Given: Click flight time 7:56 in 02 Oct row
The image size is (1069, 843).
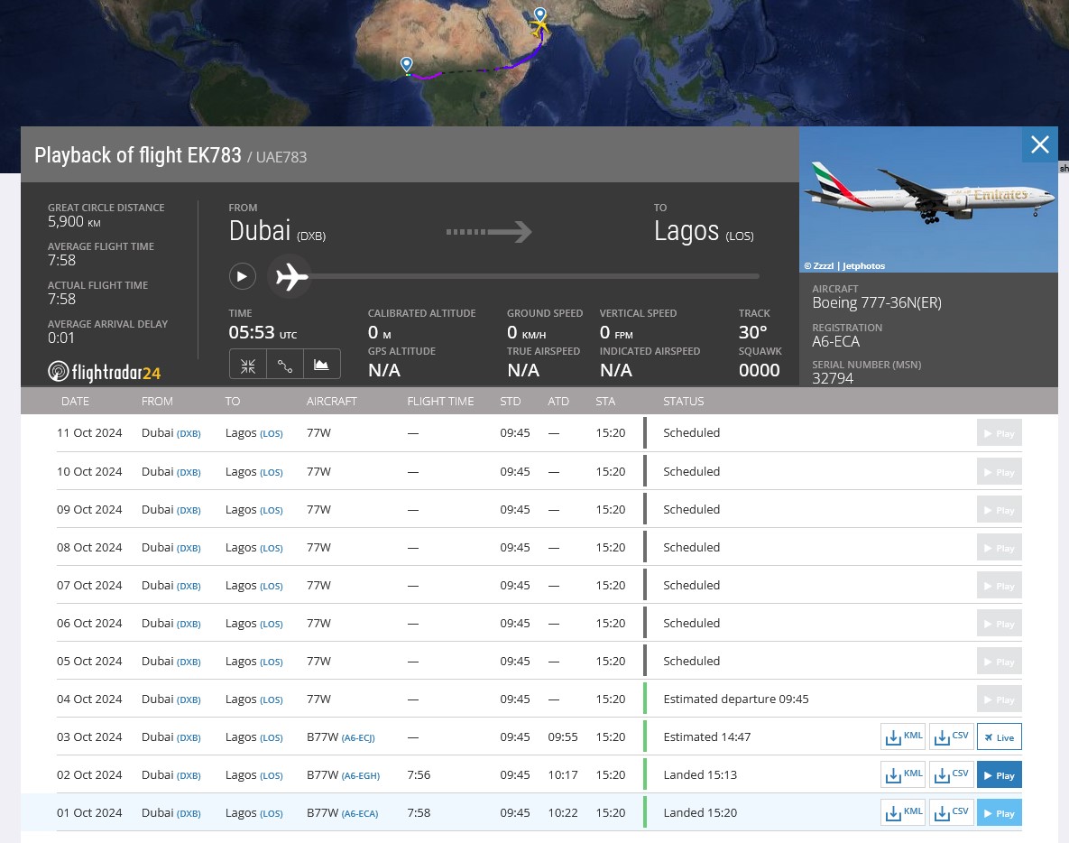Looking at the screenshot, I should click(x=419, y=774).
